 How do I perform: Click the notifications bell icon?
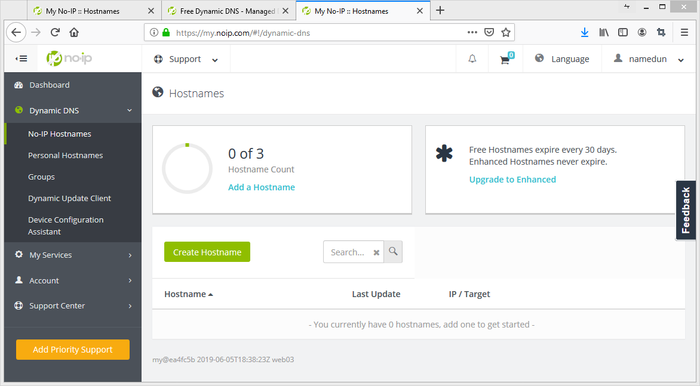click(x=472, y=59)
